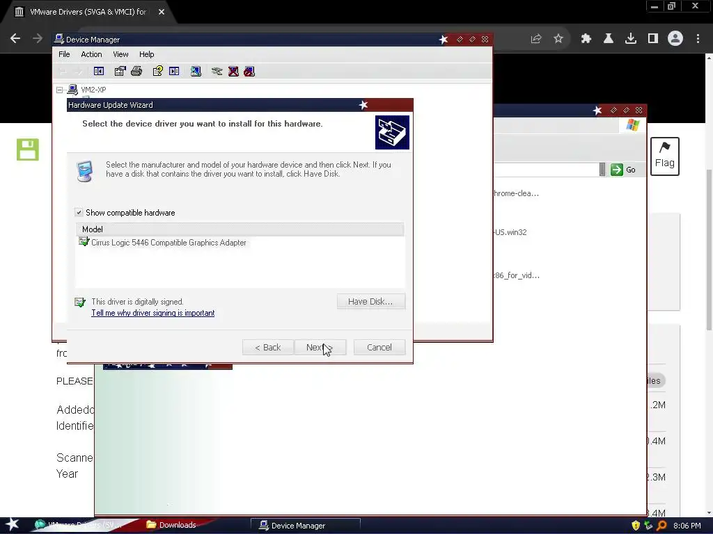The height and width of the screenshot is (534, 713).
Task: Click the security shield tray icon
Action: [636, 526]
